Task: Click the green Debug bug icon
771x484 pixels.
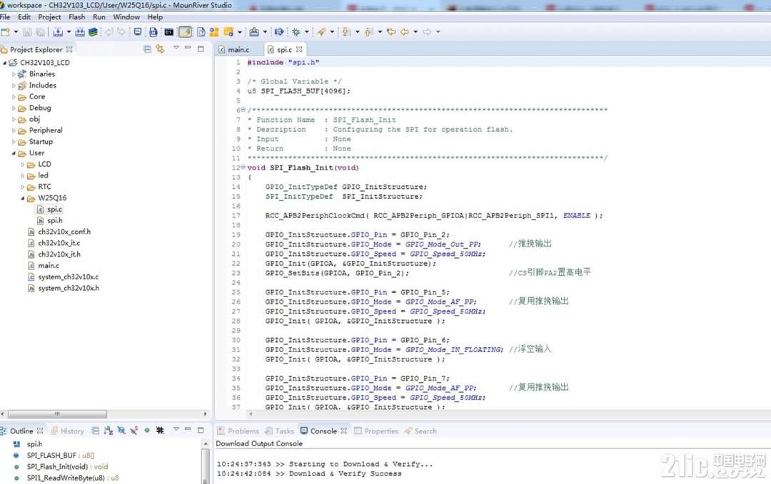Action: [x=296, y=32]
